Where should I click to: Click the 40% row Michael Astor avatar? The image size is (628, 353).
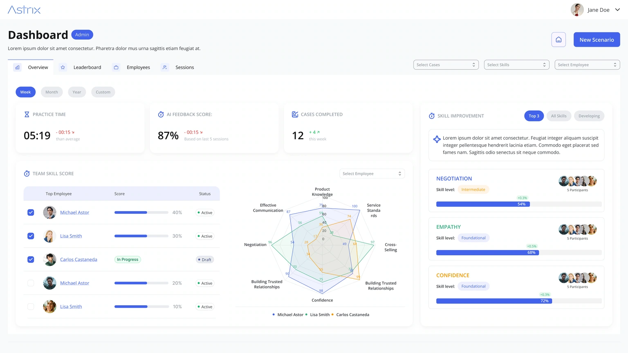point(49,212)
